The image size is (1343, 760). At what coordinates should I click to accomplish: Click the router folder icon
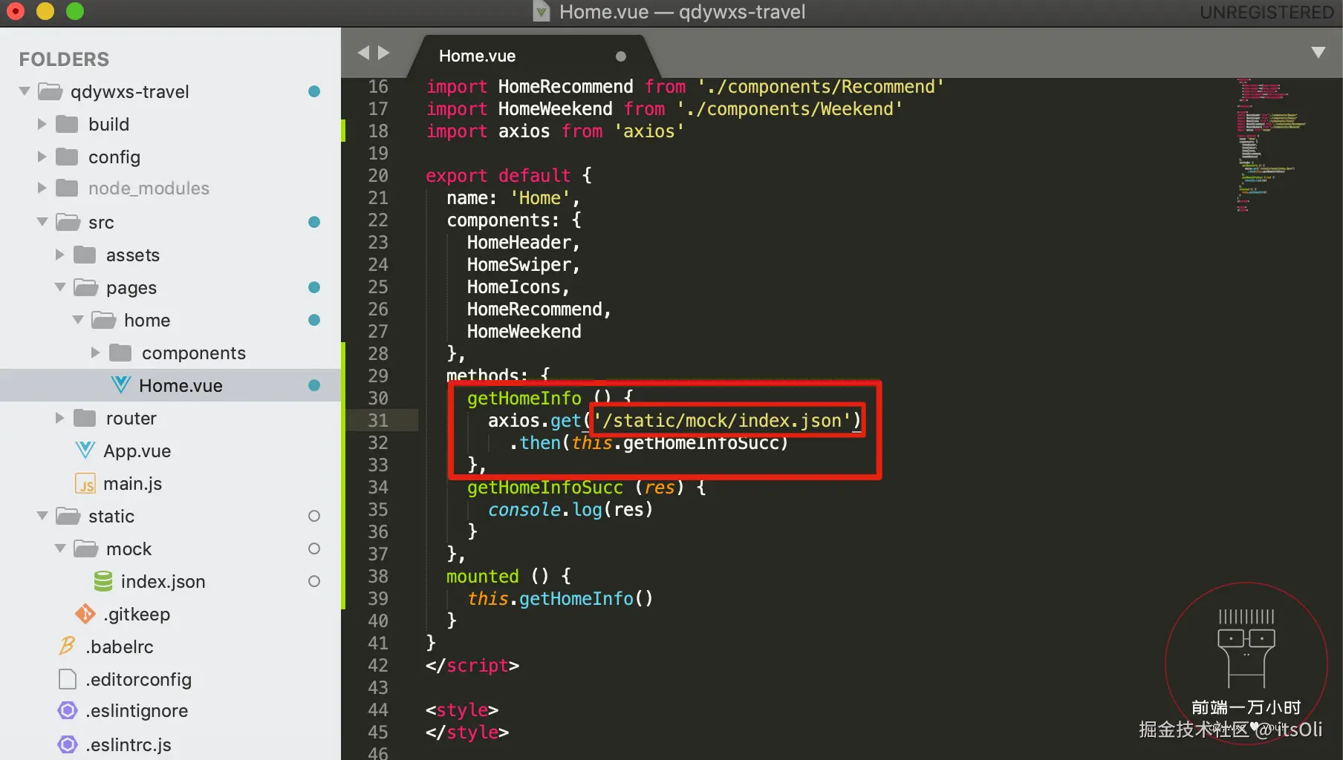[x=85, y=418]
